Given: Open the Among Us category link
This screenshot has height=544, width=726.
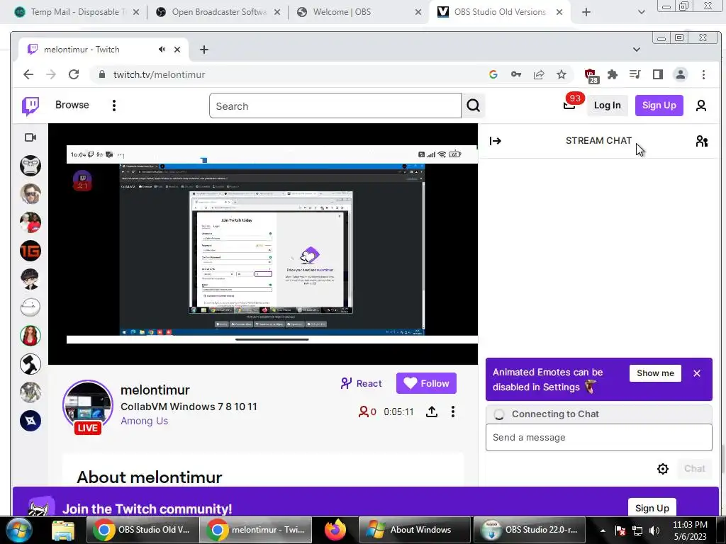Looking at the screenshot, I should coord(144,421).
